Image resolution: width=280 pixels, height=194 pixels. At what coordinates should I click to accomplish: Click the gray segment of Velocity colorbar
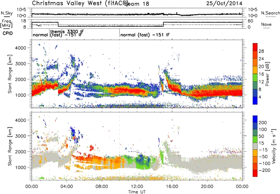pyautogui.click(x=255, y=146)
